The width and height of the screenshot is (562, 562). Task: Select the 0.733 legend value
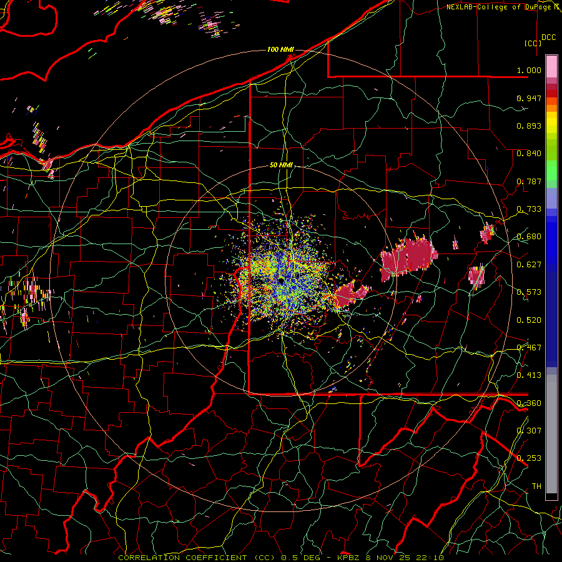529,209
